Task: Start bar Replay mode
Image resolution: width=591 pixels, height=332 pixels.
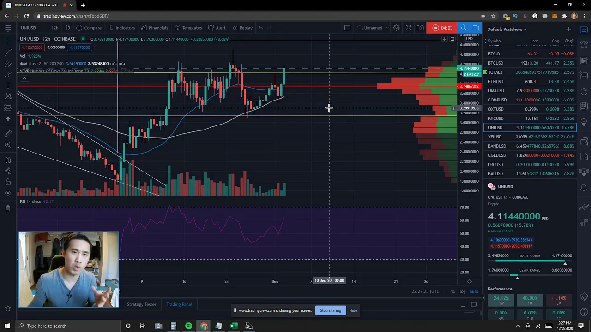Action: click(242, 28)
